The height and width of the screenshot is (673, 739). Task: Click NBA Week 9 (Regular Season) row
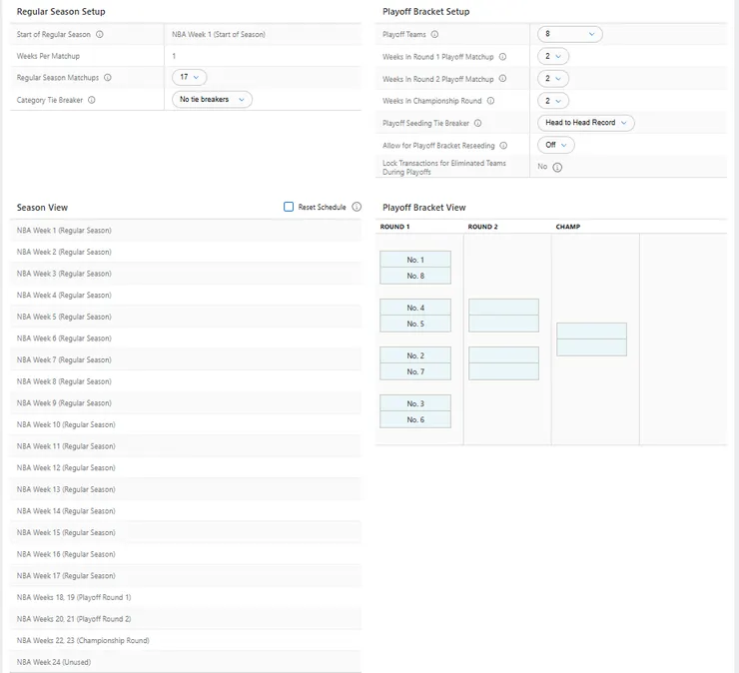click(186, 403)
